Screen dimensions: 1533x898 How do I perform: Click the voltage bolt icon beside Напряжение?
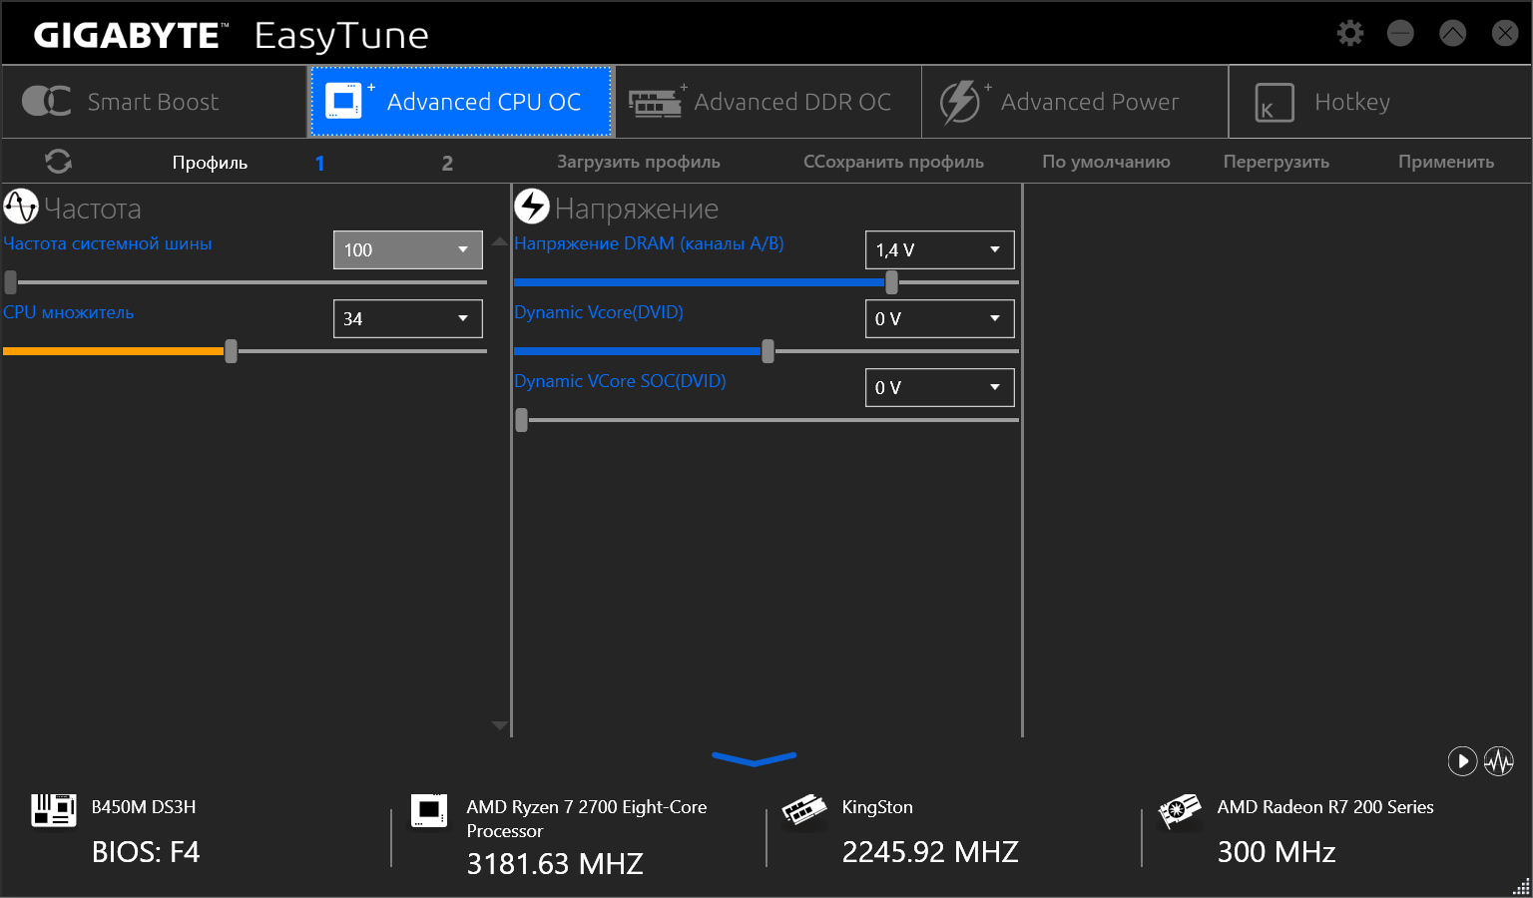pos(532,207)
